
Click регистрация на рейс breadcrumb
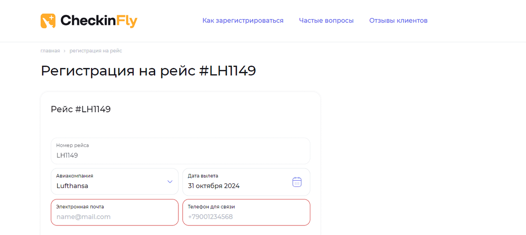[x=96, y=51]
